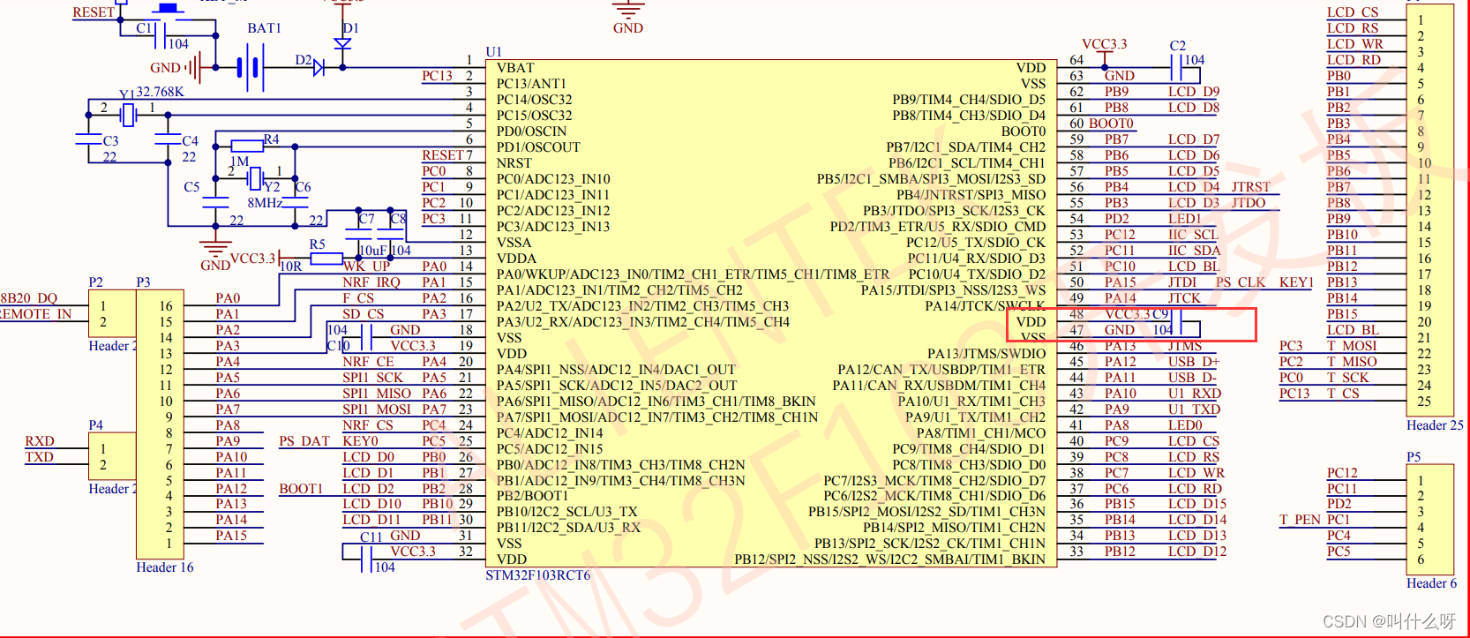The height and width of the screenshot is (638, 1470).
Task: Select the C5 capacitor symbol
Action: [x=215, y=202]
